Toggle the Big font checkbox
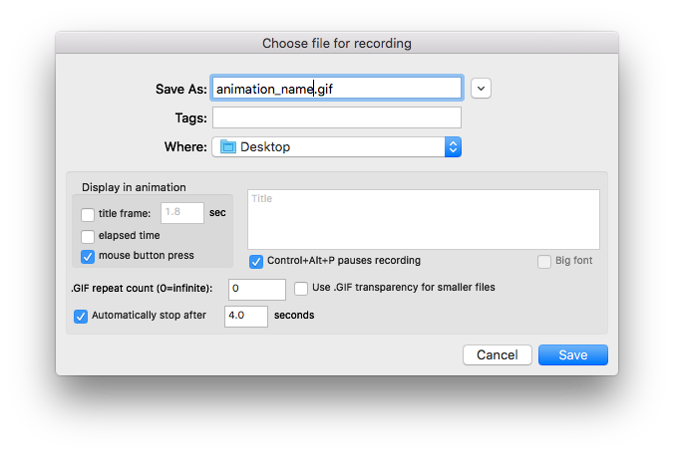 click(544, 262)
